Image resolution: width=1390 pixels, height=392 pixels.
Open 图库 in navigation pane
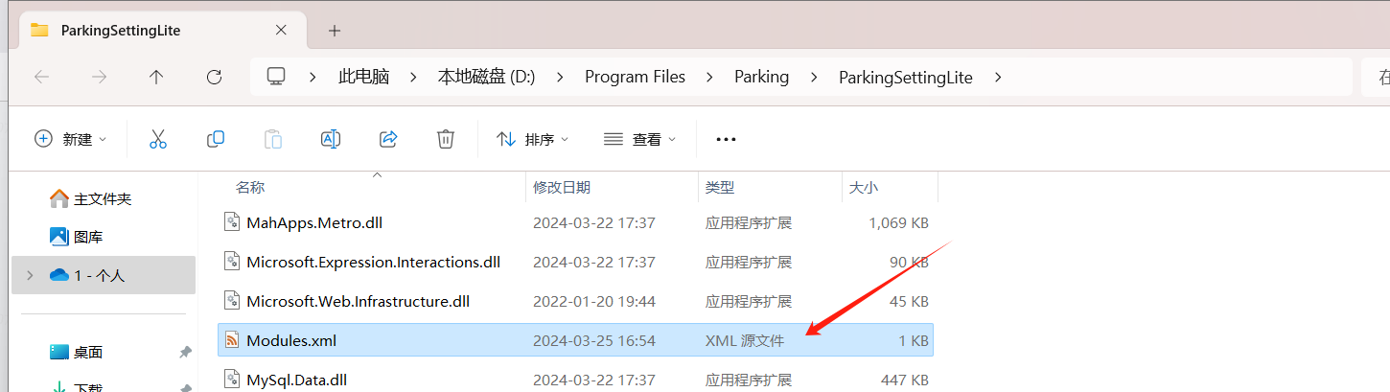(88, 237)
